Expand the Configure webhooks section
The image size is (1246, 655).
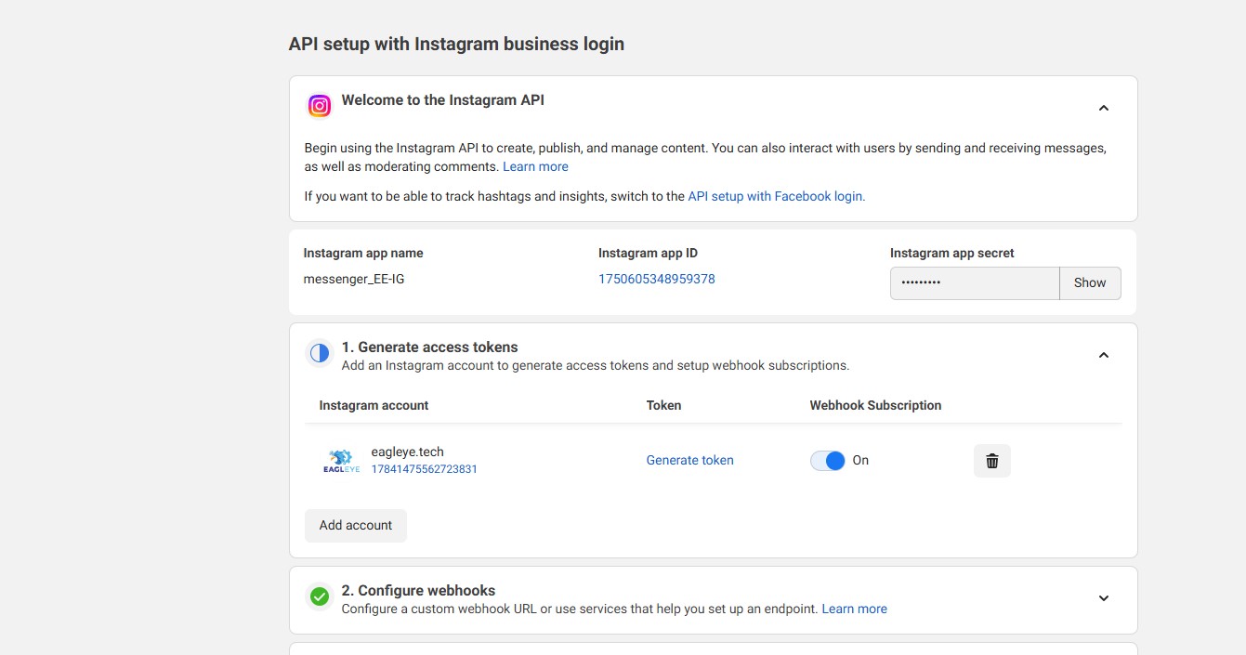coord(1104,598)
